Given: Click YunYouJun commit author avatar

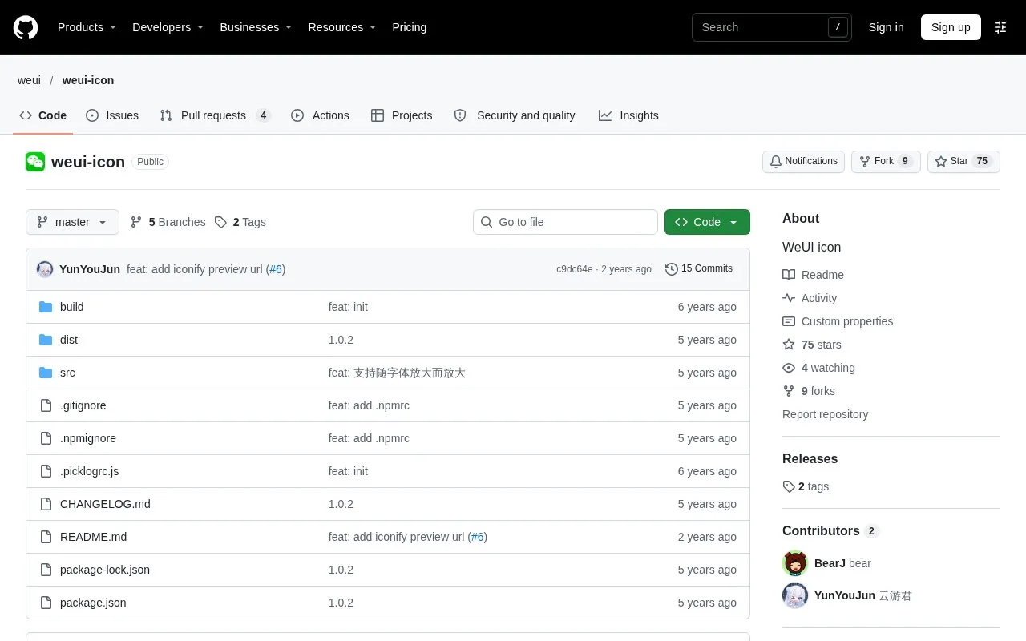Looking at the screenshot, I should tap(45, 269).
